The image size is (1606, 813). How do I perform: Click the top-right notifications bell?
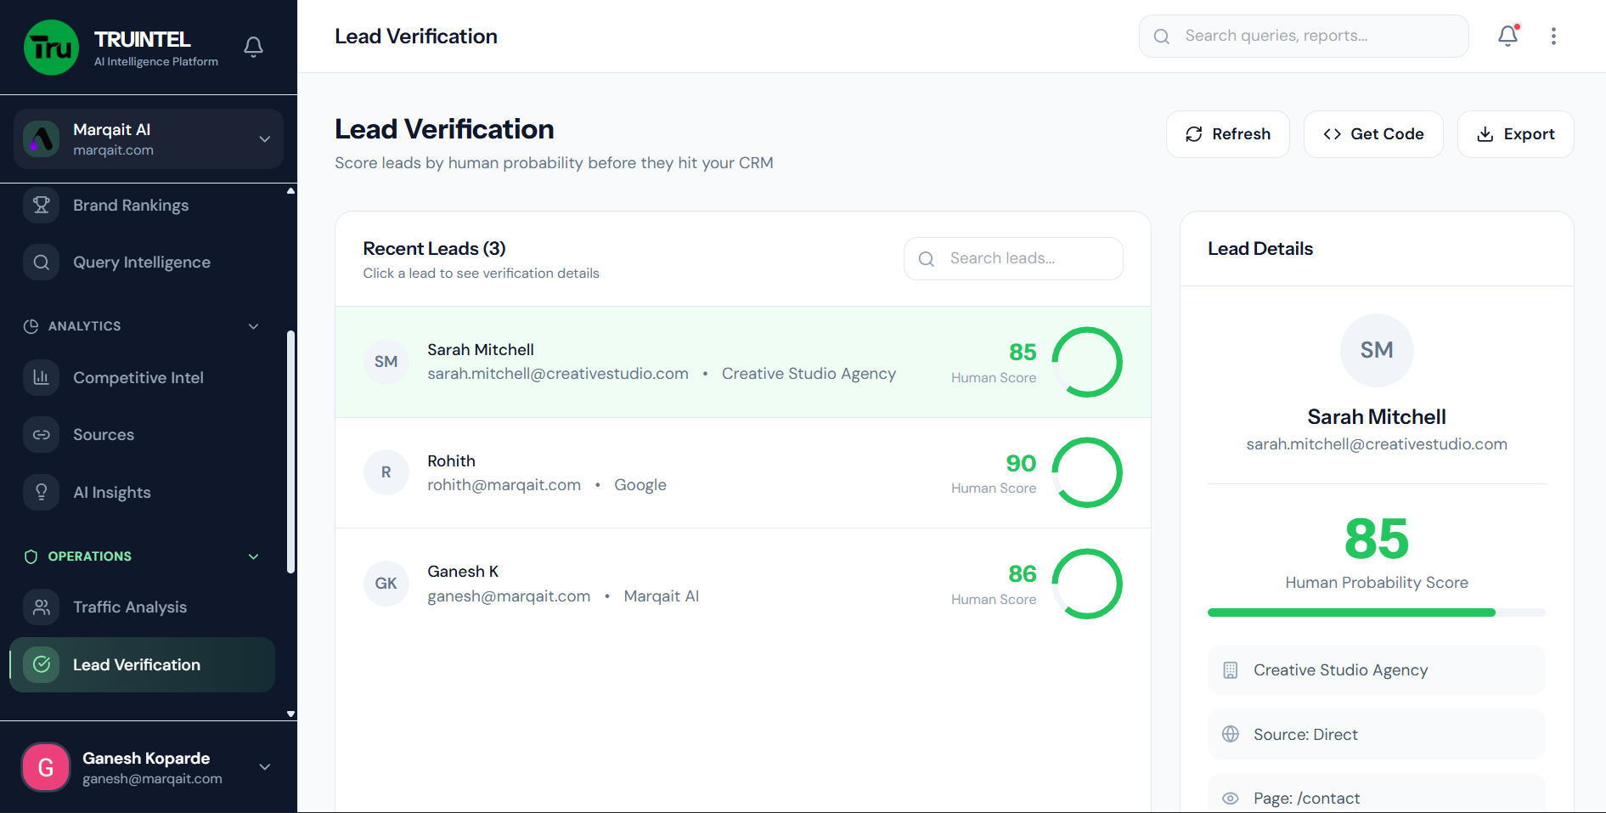click(x=1507, y=36)
